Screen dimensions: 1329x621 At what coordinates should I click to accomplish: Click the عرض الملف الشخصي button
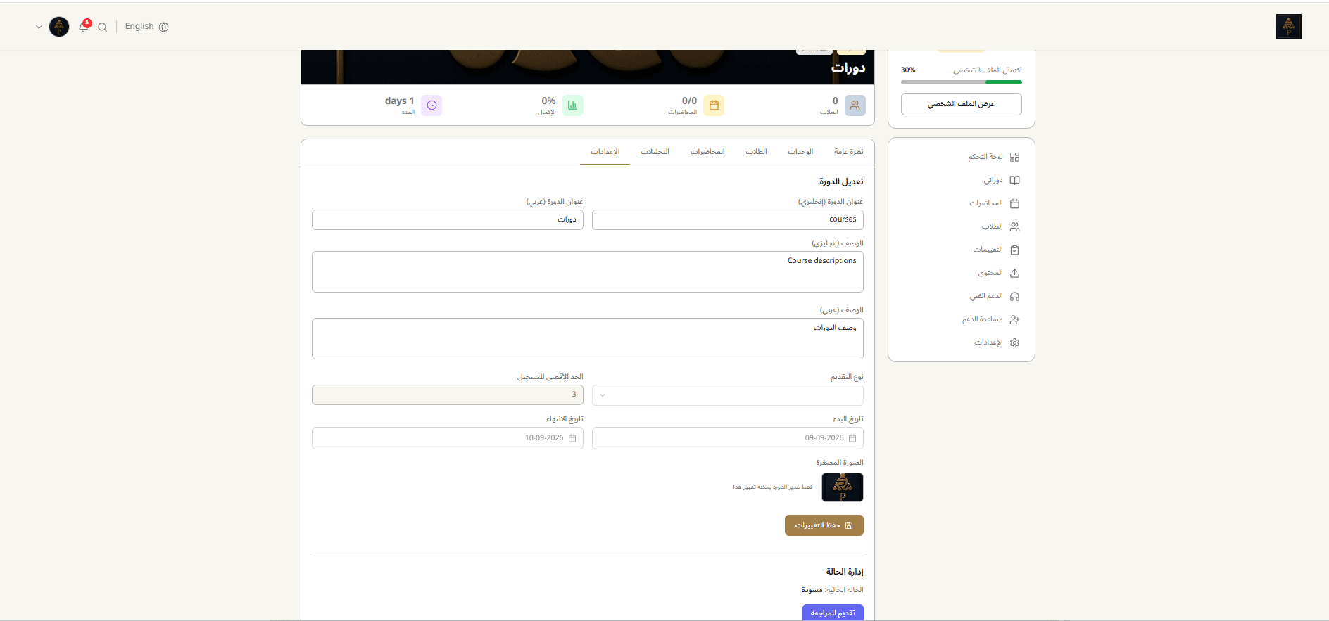pos(961,104)
